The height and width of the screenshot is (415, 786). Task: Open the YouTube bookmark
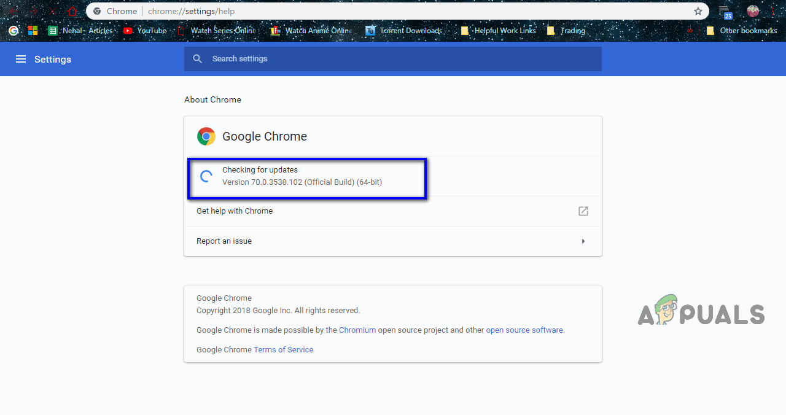(x=144, y=30)
